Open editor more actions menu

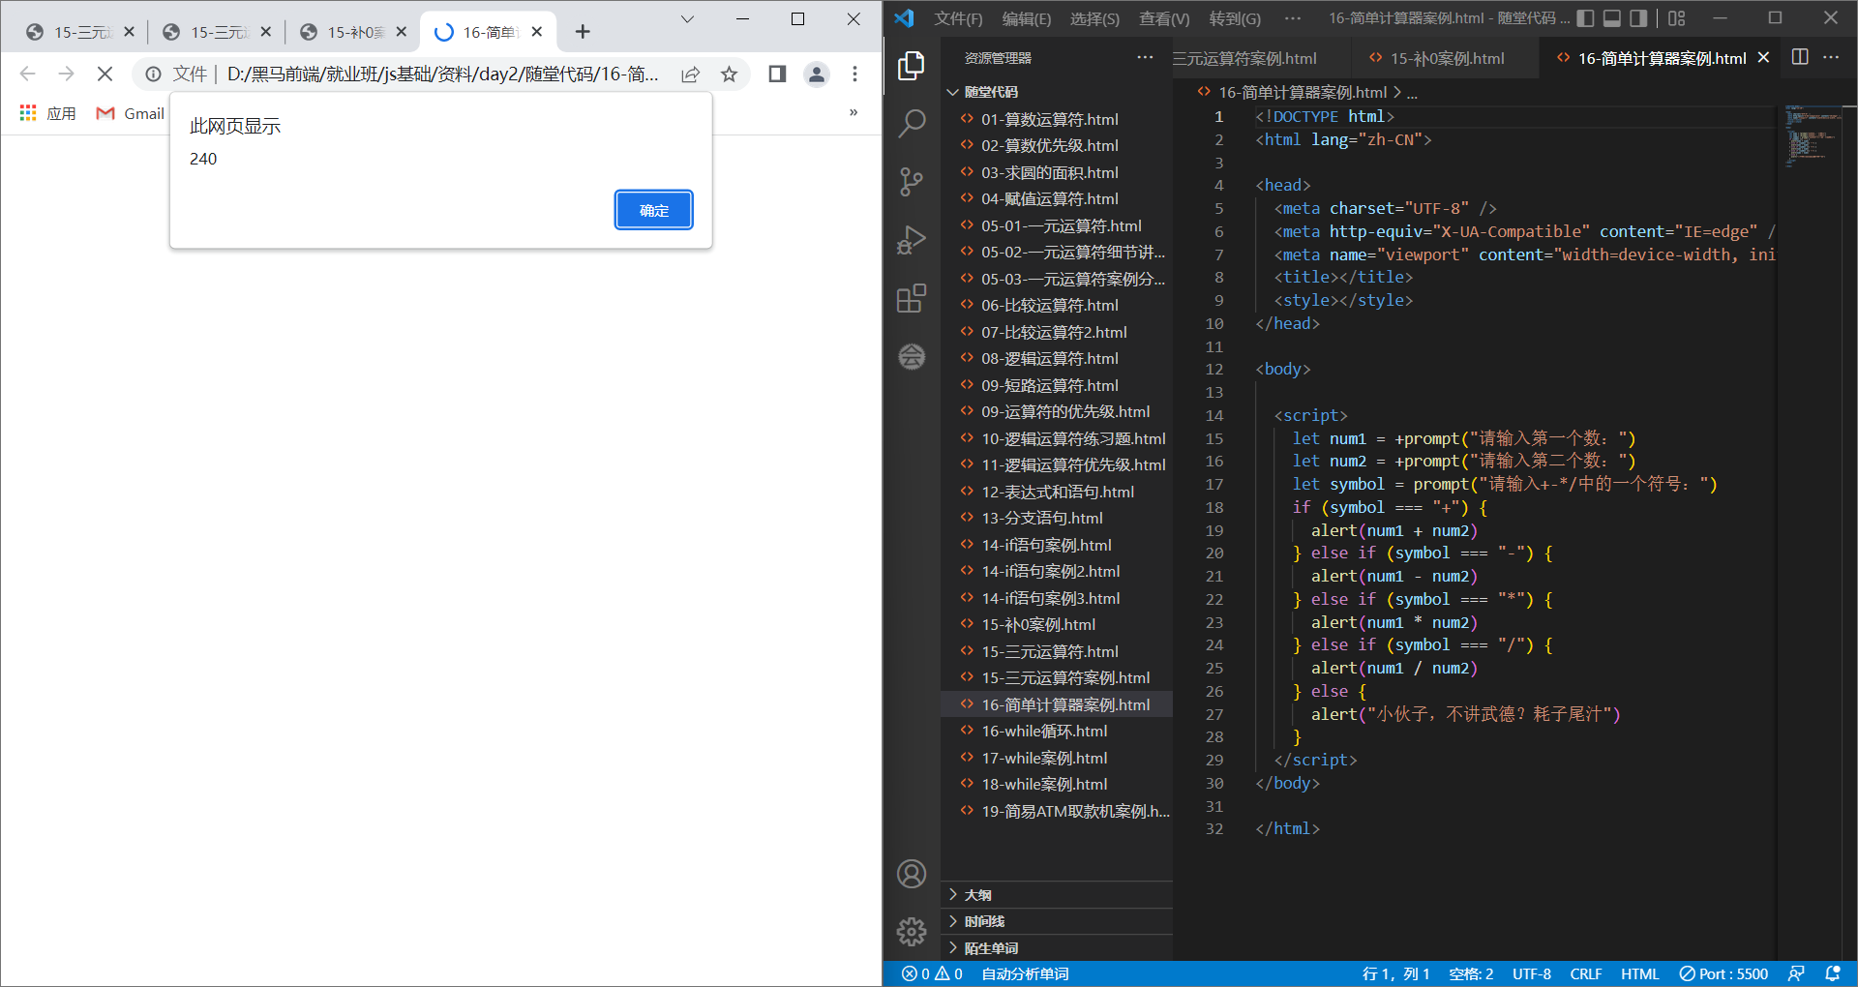click(1831, 57)
